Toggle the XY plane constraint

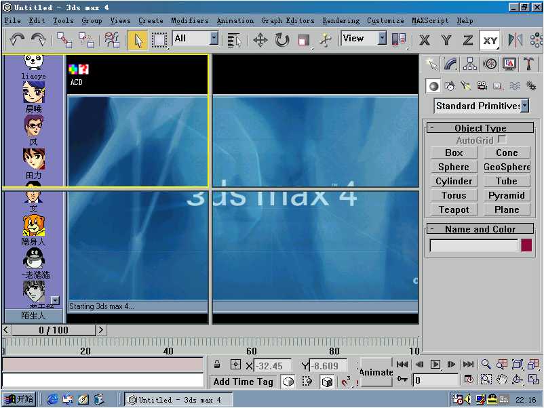point(490,40)
